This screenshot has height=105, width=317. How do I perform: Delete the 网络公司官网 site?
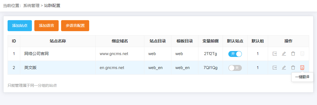click(293, 54)
